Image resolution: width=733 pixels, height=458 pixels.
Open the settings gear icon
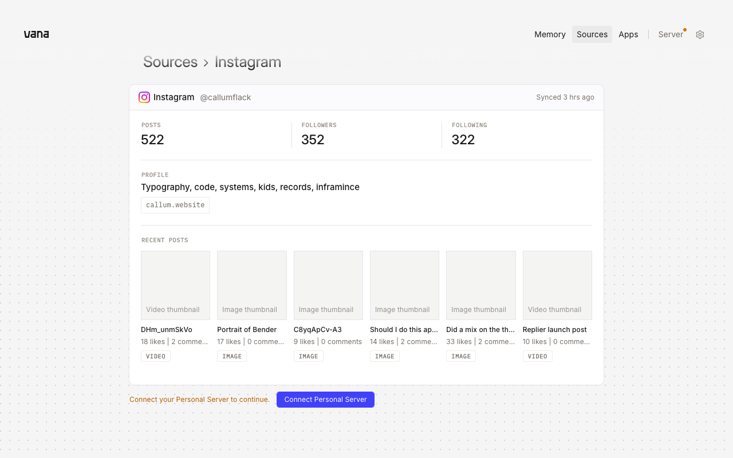pyautogui.click(x=700, y=34)
